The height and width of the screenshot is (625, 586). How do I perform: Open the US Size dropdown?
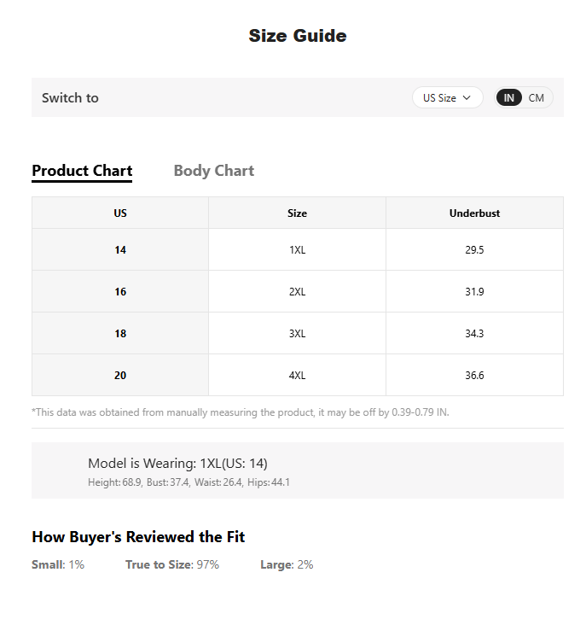pos(448,97)
